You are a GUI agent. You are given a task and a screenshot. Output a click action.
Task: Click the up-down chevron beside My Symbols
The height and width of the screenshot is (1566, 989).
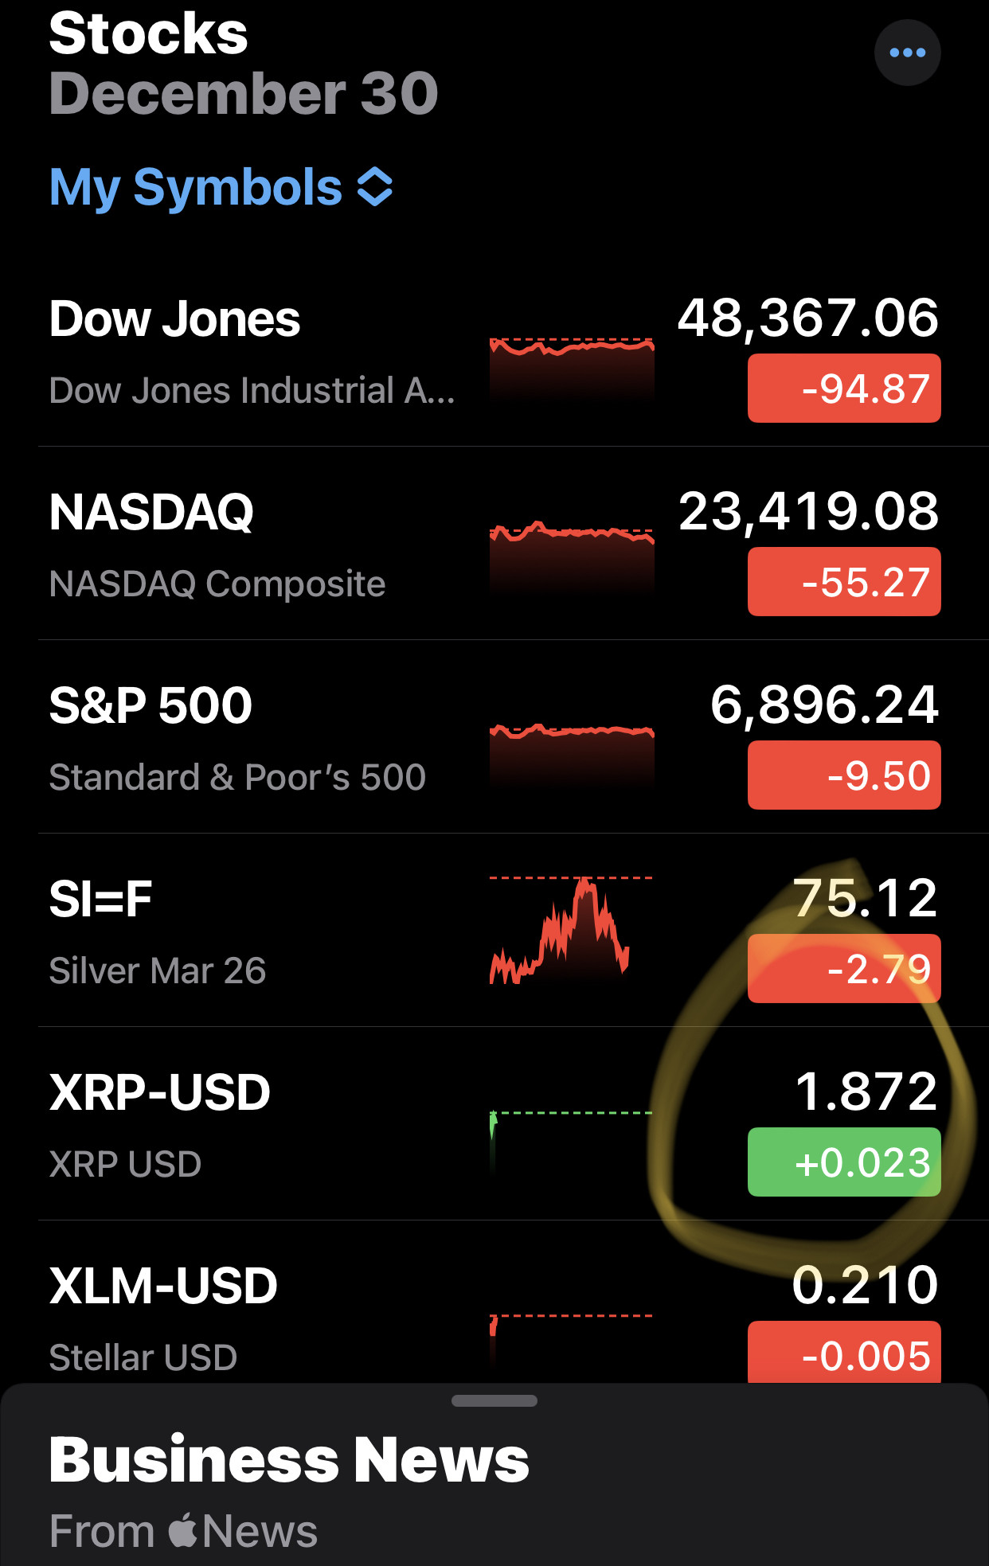tap(374, 188)
